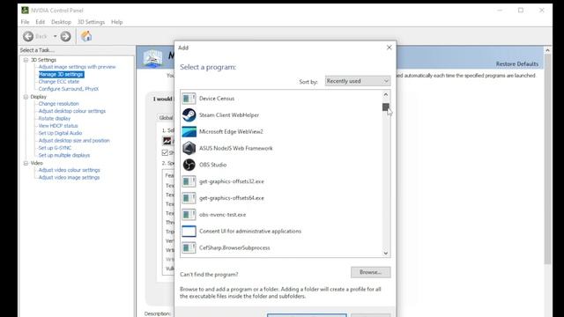Open Set up multiple displays
The image size is (564, 317).
64,155
